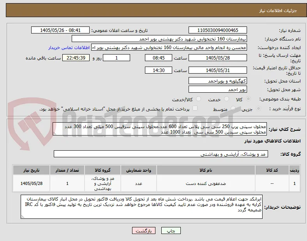Viewport: 307px width, 241px height.
Task: Click the product group cell مد و پوشاک، آرایشی
Action: [x=102, y=183]
